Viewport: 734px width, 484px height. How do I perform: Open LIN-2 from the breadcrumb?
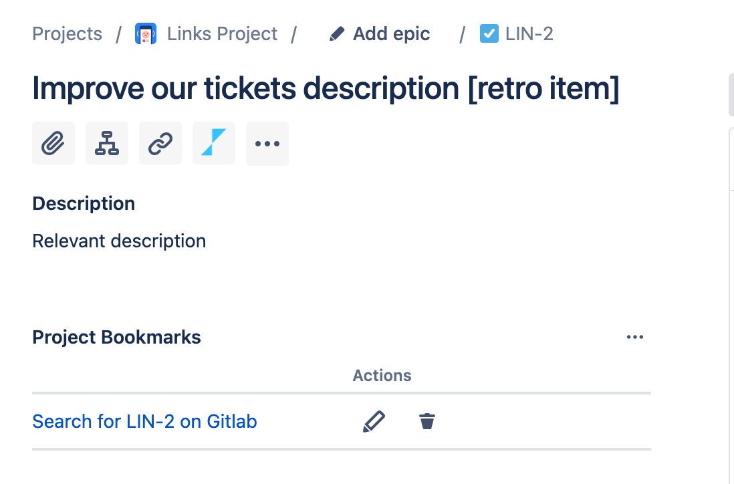[x=528, y=33]
